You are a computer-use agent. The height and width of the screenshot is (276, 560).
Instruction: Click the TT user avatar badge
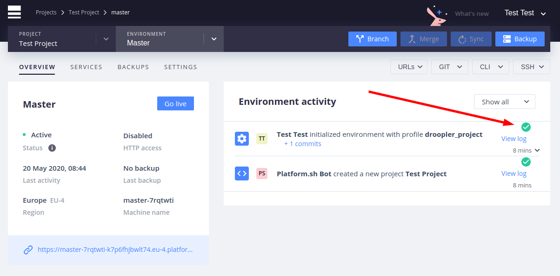pyautogui.click(x=262, y=139)
